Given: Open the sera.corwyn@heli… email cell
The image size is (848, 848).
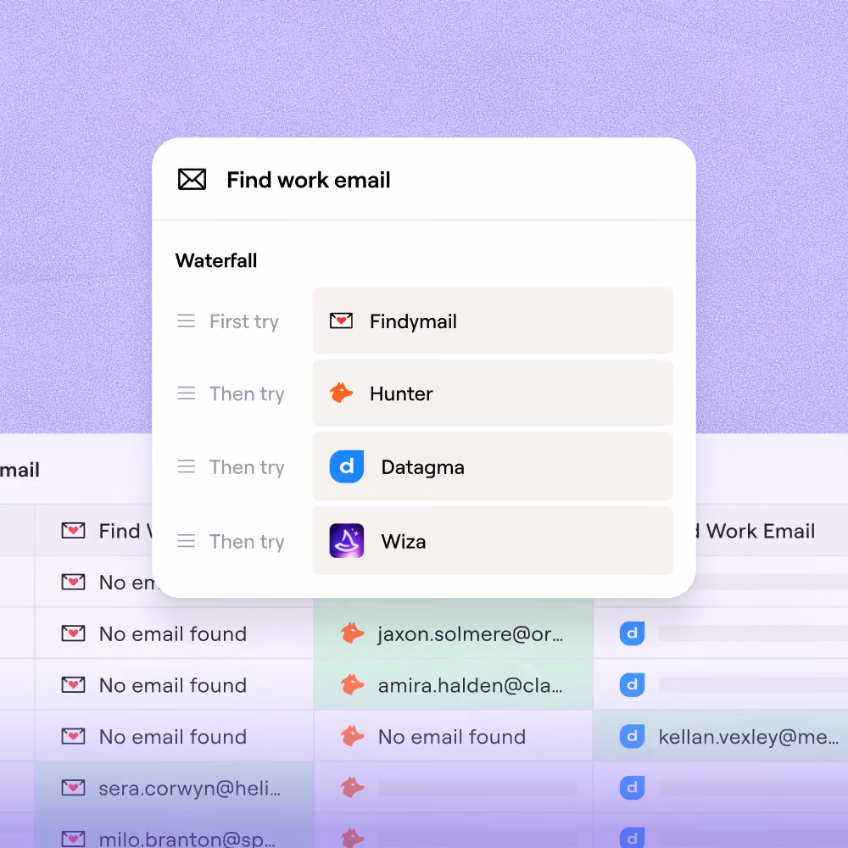Looking at the screenshot, I should click(x=174, y=788).
